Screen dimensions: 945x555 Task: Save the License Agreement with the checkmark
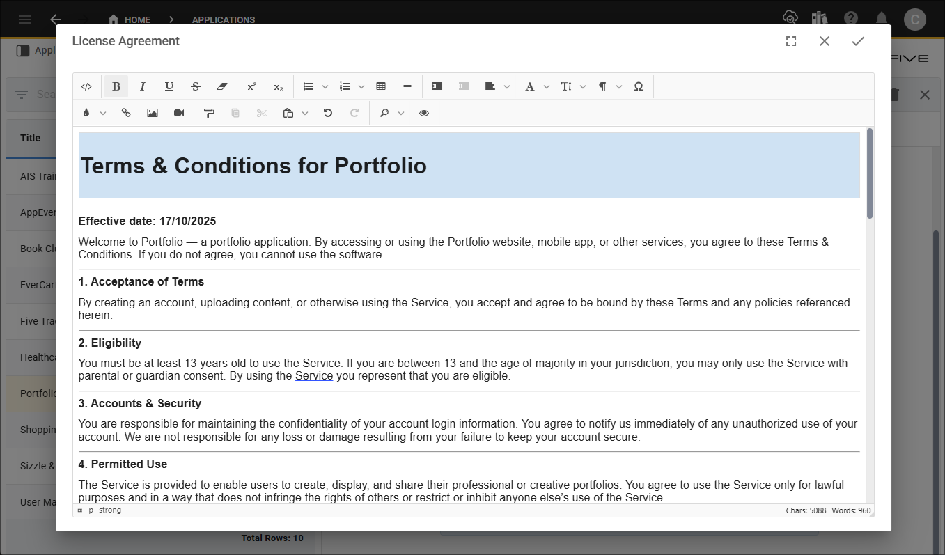(858, 41)
